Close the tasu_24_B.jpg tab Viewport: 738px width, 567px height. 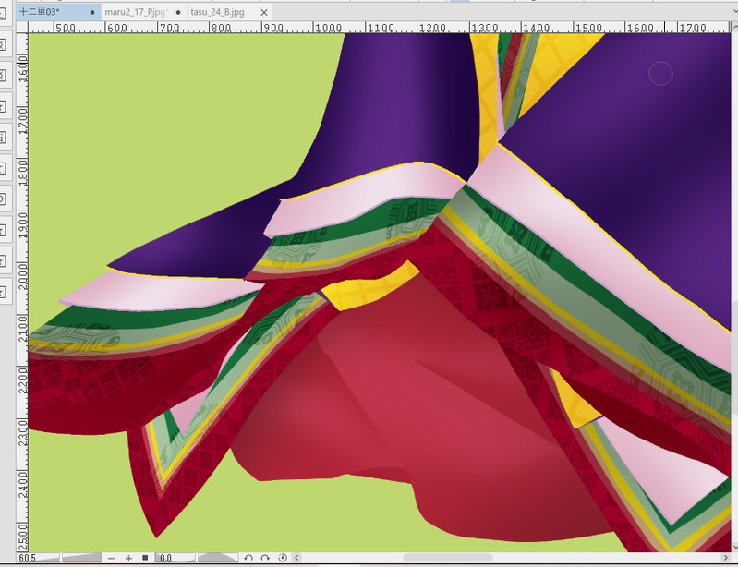pyautogui.click(x=265, y=12)
